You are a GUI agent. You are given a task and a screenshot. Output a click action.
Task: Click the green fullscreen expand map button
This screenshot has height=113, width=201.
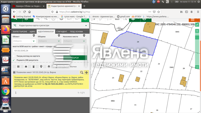click(x=197, y=25)
